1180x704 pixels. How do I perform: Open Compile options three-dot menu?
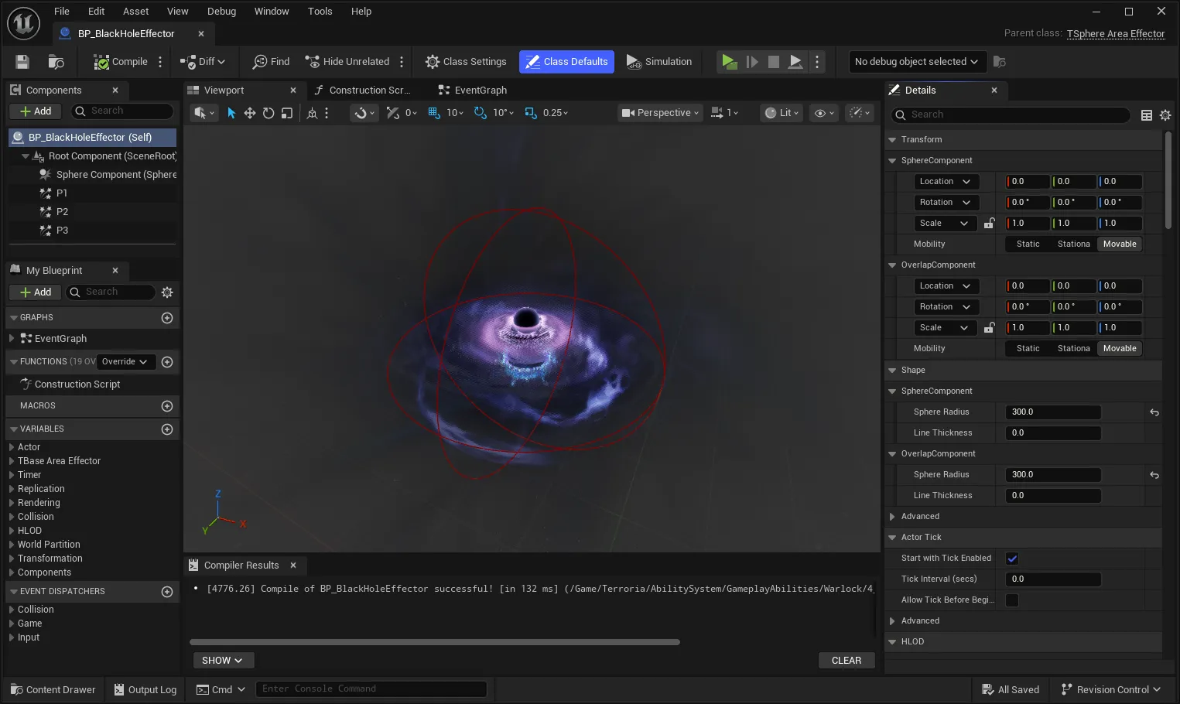pyautogui.click(x=160, y=62)
